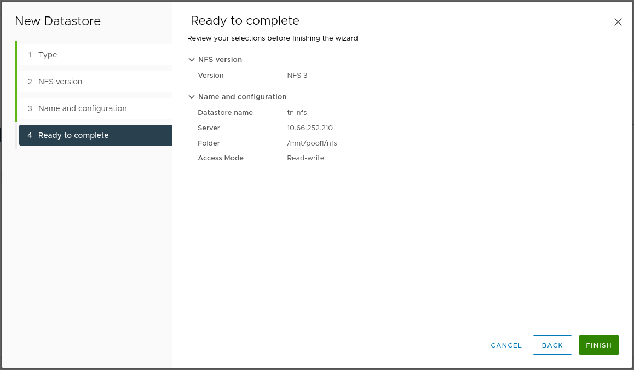
Task: Close the New Datastore dialog
Action: (x=618, y=22)
